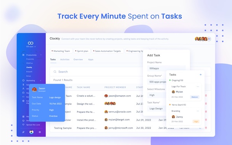Viewport: 232px width, 145px height.
Task: Switch to the Tasks tab
Action: 53,60
